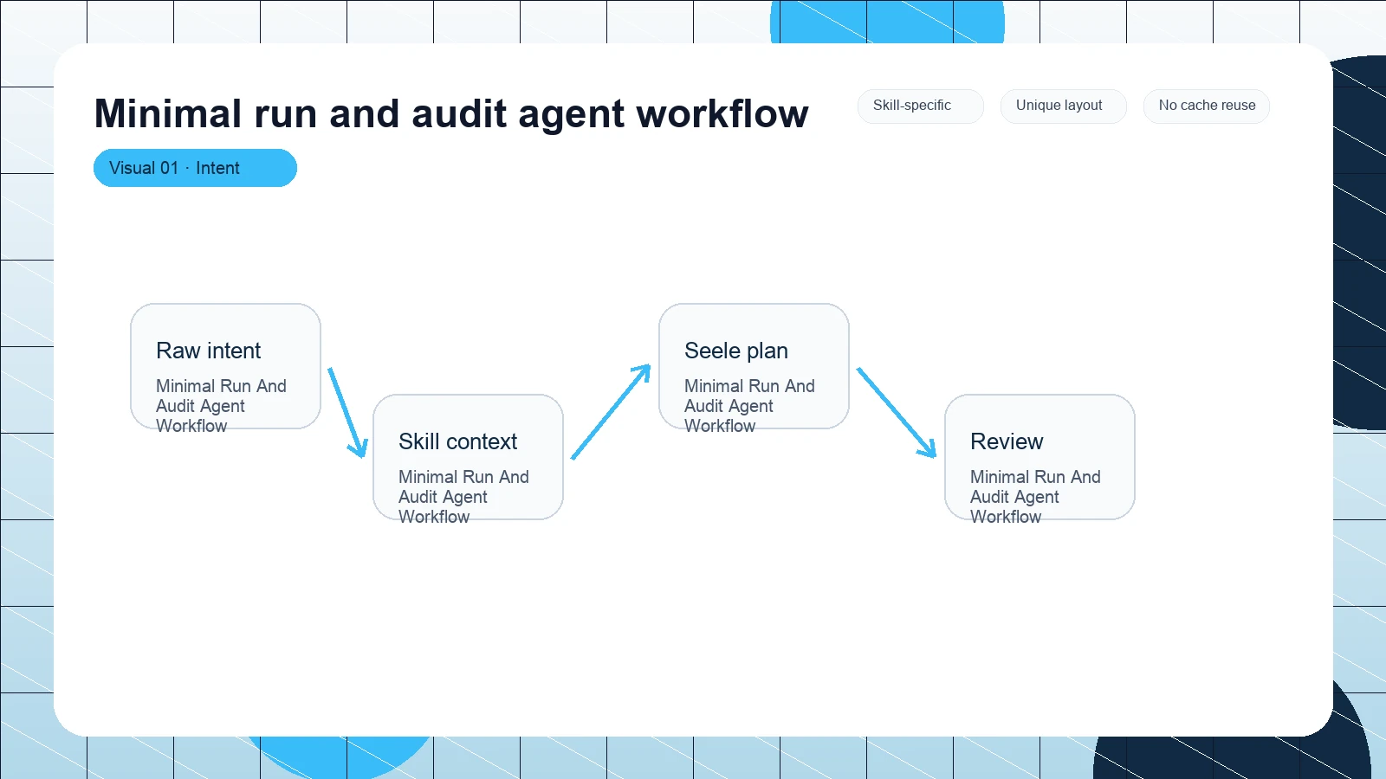The image size is (1386, 779).
Task: Select the Skill context card
Action: [x=468, y=457]
